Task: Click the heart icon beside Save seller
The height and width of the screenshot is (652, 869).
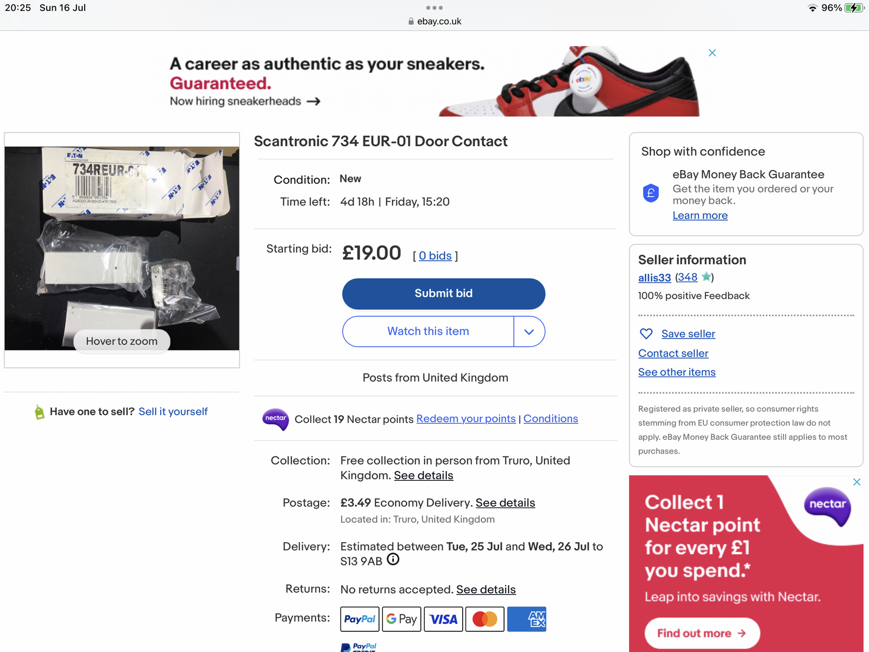Action: click(x=646, y=334)
